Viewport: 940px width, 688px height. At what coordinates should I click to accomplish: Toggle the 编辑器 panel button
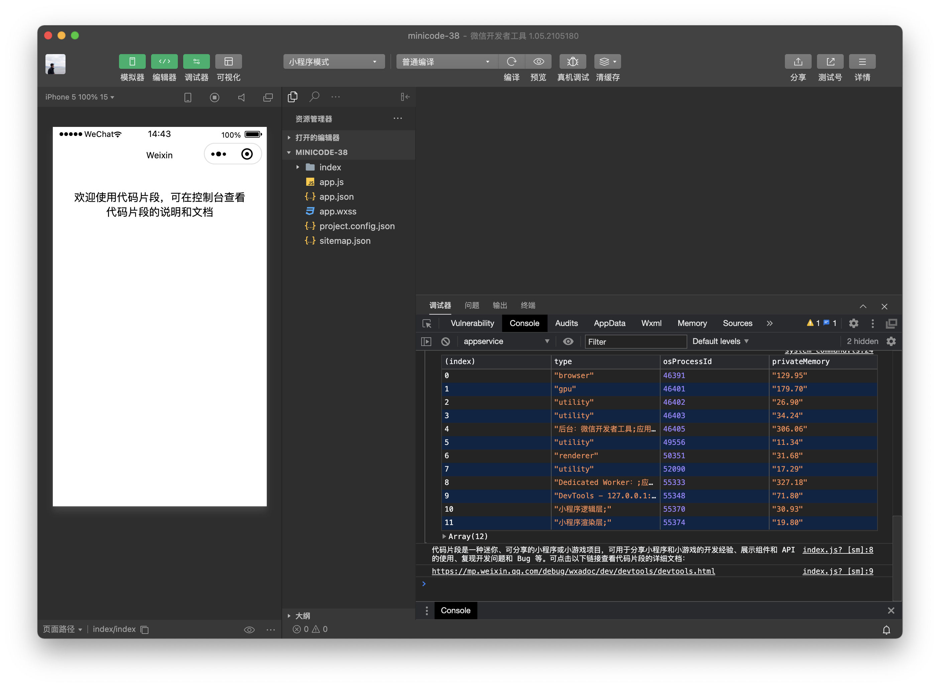(x=164, y=62)
